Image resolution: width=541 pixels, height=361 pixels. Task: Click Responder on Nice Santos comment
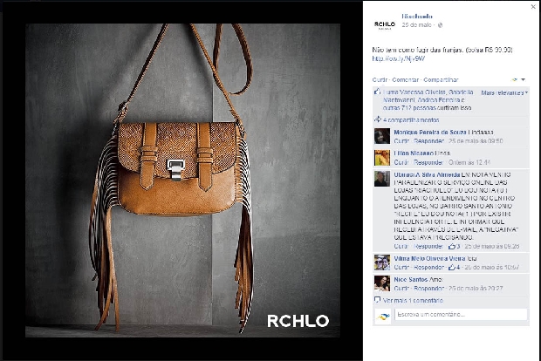pyautogui.click(x=428, y=288)
